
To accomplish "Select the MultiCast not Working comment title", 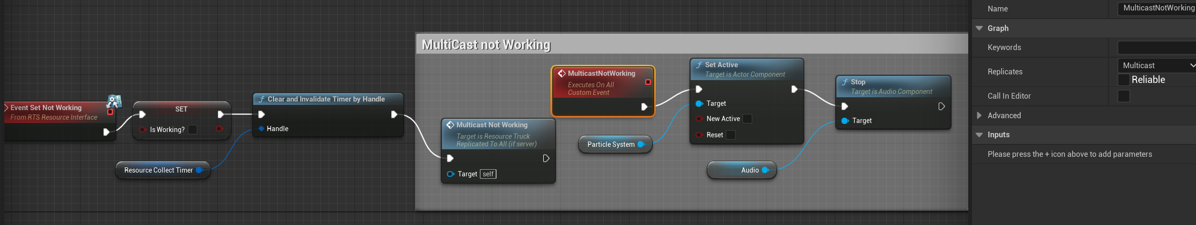I will 486,44.
